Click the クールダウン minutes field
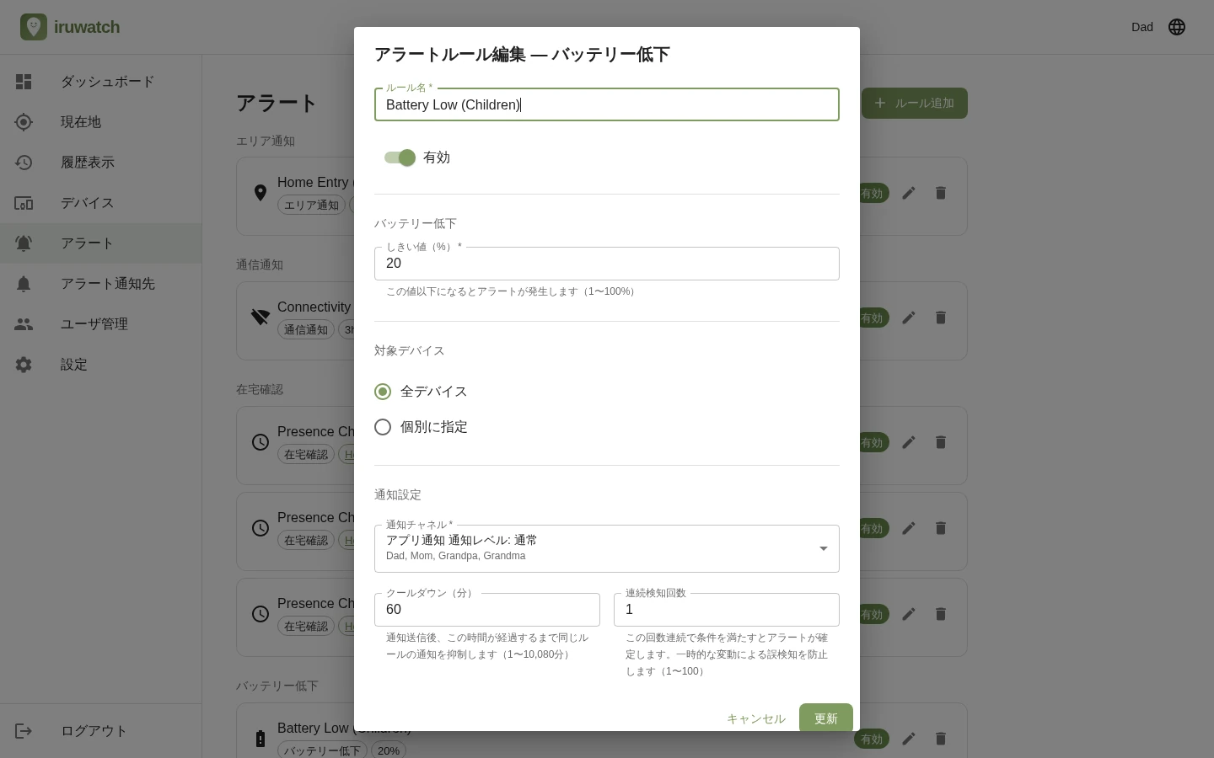Screen dimensions: 1214x758 coord(487,610)
